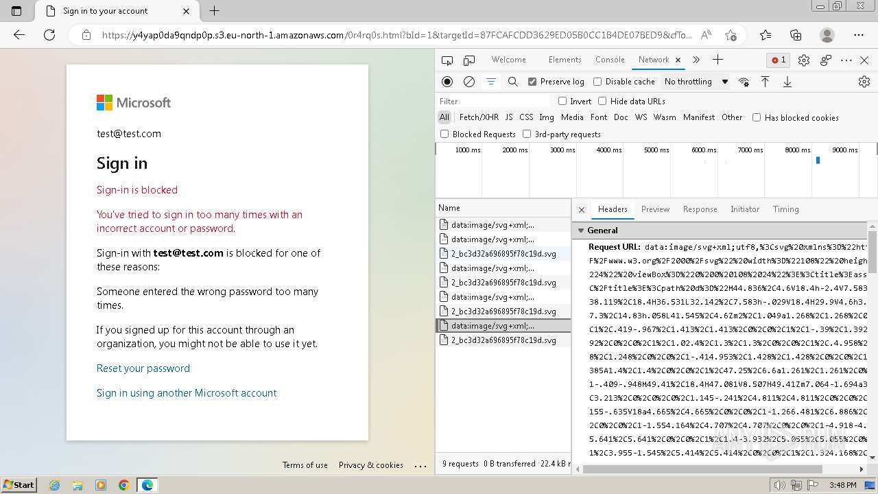The width and height of the screenshot is (878, 494).
Task: Open the Preview tab of the request
Action: [655, 209]
